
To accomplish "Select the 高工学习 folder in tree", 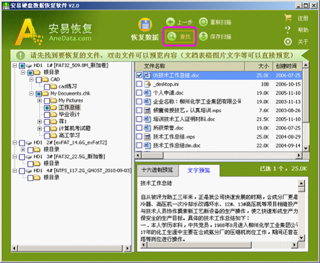I will click(70, 135).
